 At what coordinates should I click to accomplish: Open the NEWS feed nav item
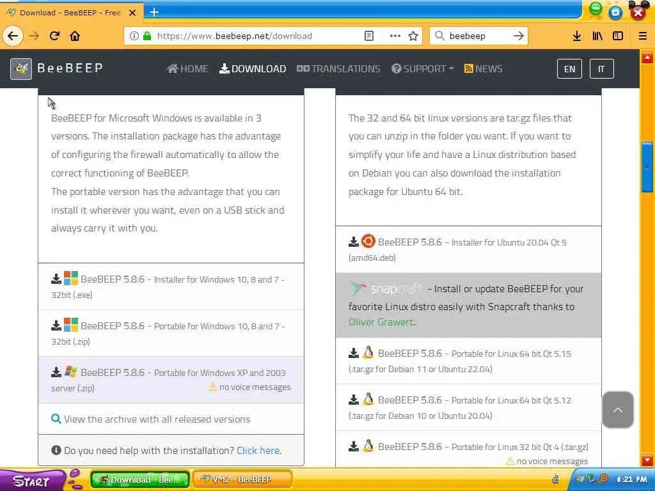click(x=484, y=68)
